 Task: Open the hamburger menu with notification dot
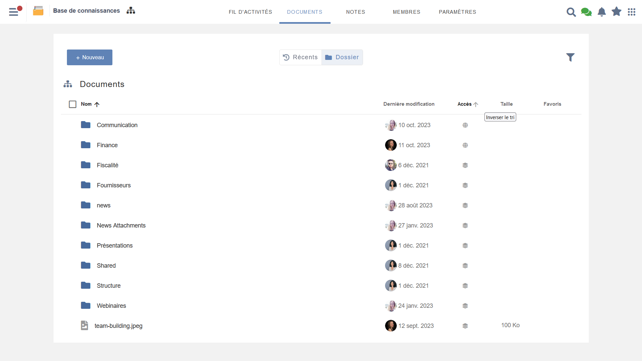14,12
